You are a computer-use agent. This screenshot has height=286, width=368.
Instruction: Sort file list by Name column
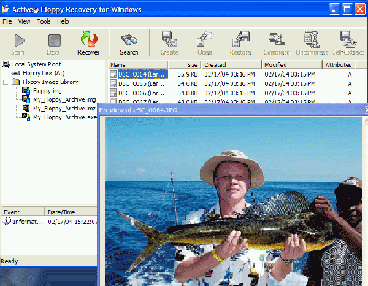[x=138, y=64]
